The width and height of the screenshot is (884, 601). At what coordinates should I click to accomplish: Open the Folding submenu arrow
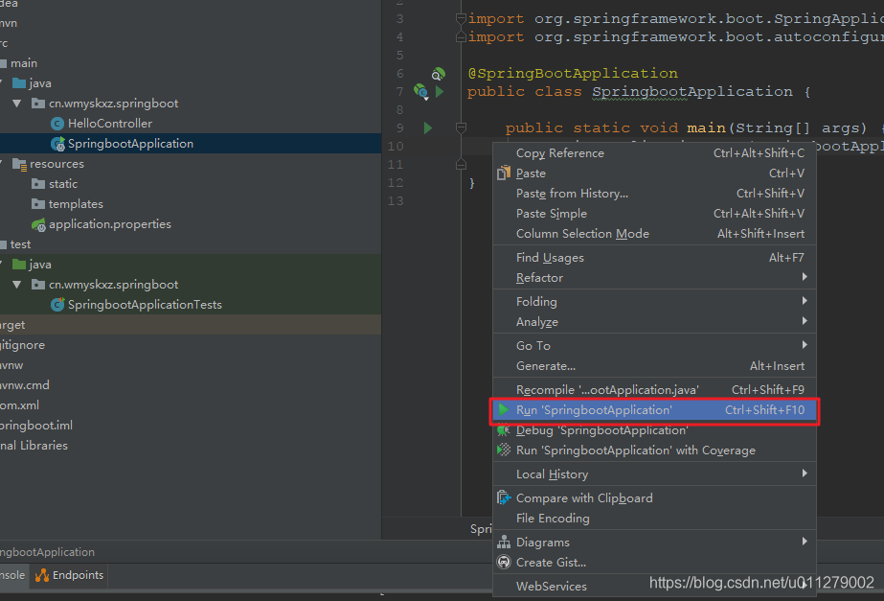click(805, 301)
